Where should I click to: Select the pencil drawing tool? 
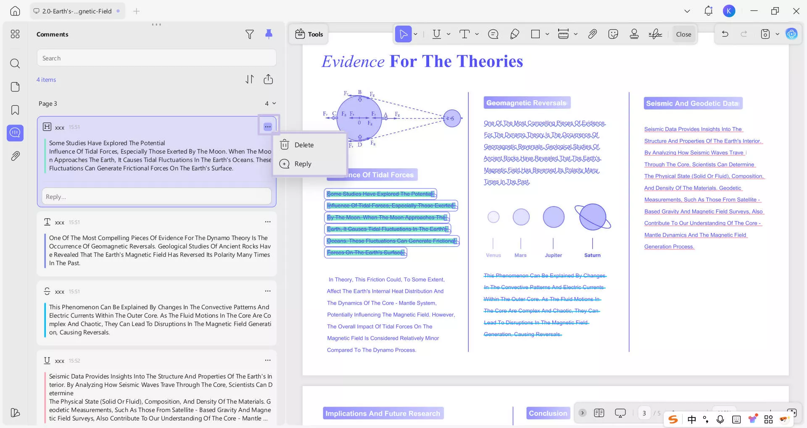pyautogui.click(x=514, y=34)
